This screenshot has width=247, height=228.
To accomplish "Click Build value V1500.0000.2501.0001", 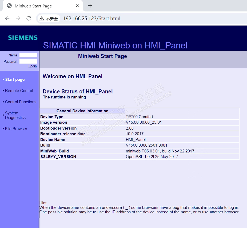I will coord(146,145).
